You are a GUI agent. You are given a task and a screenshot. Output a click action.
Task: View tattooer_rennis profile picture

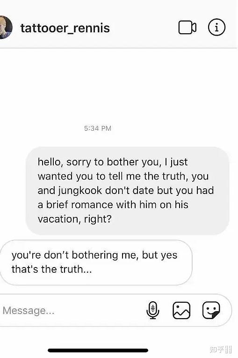click(5, 27)
